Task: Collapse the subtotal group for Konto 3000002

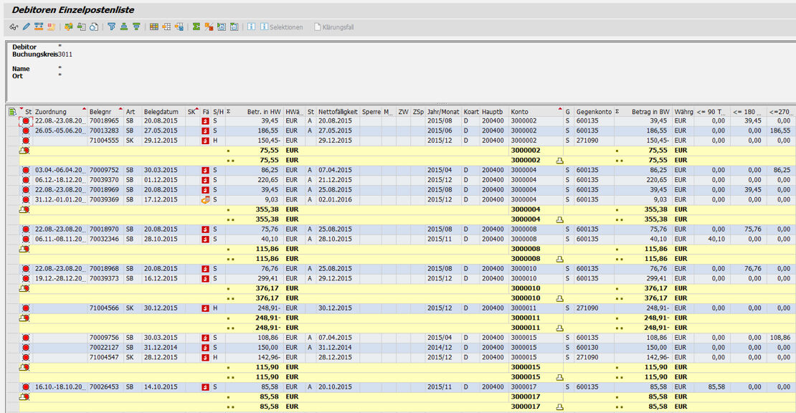Action: pyautogui.click(x=561, y=161)
